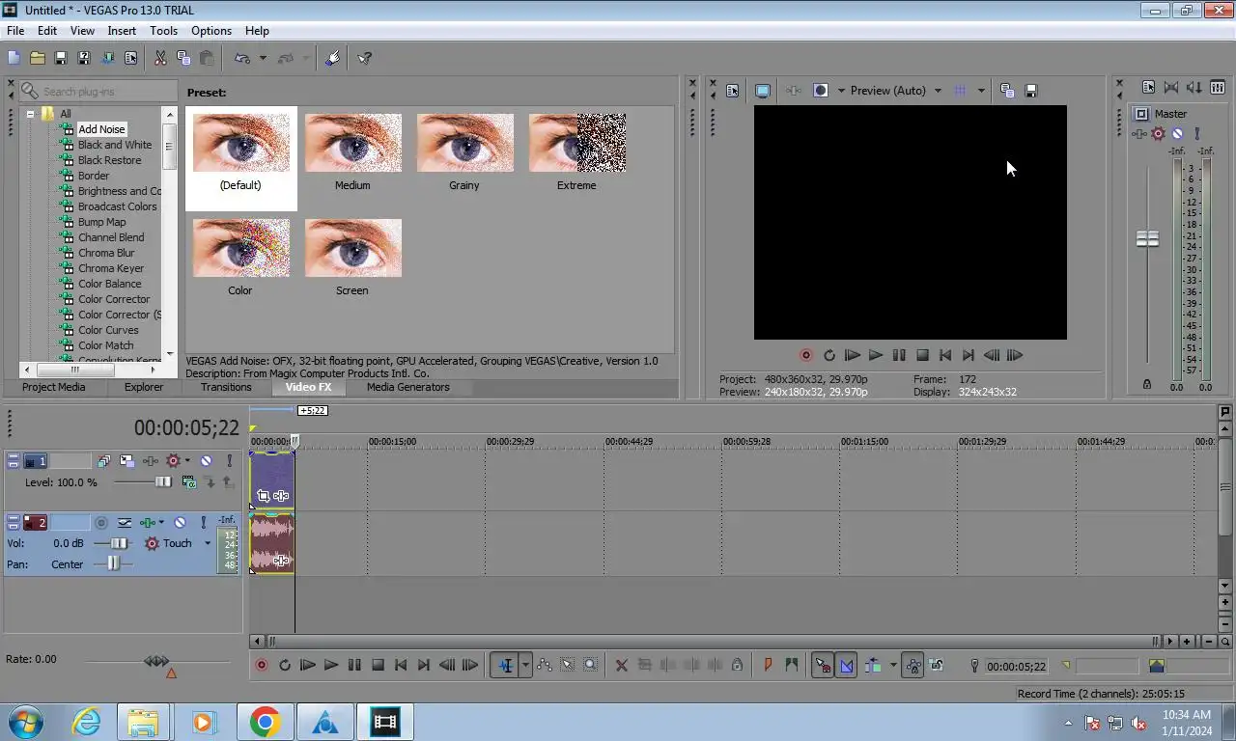Click the Copy icon in main toolbar
This screenshot has width=1236, height=741.
183,58
